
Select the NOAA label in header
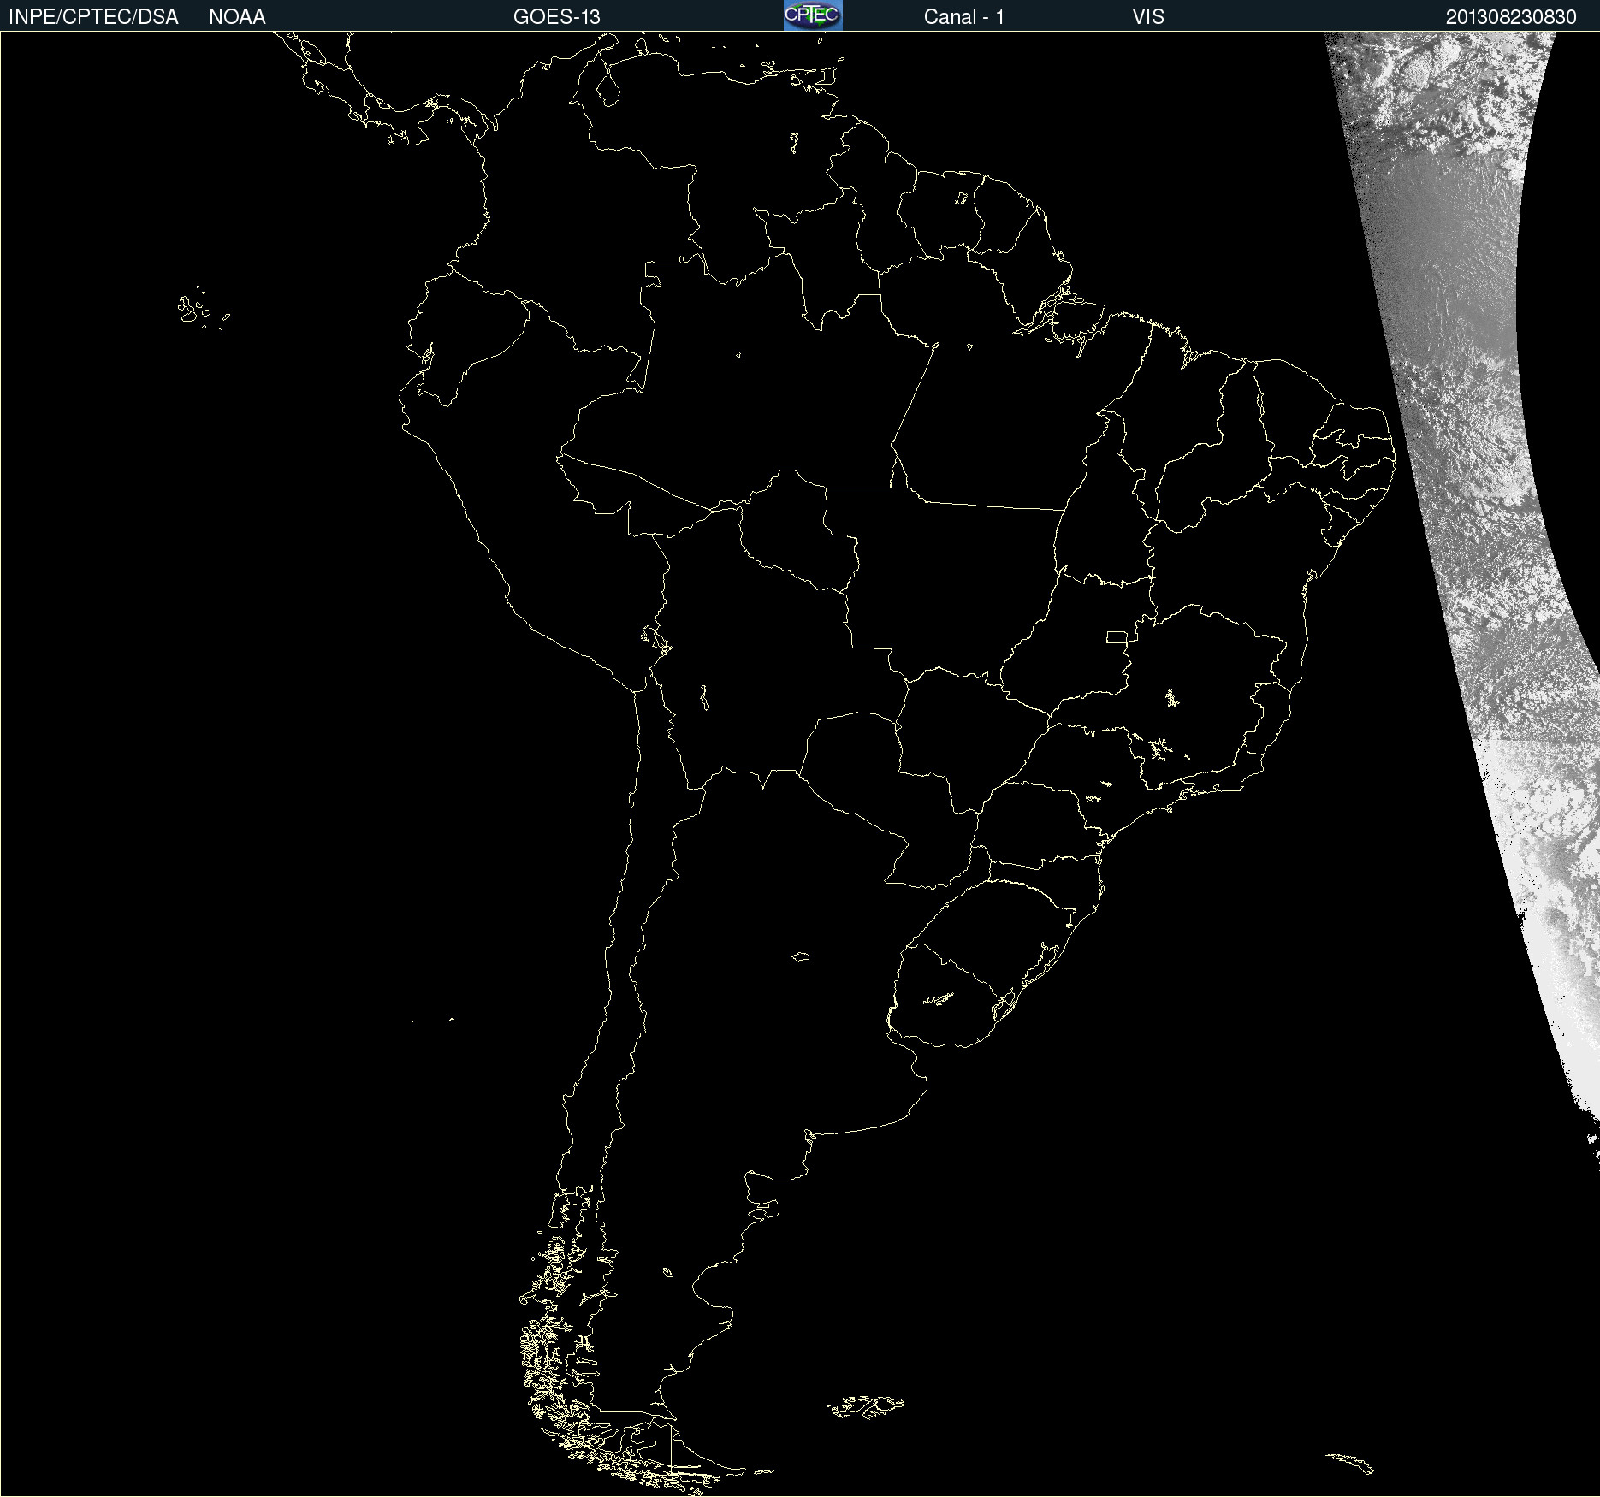(237, 17)
